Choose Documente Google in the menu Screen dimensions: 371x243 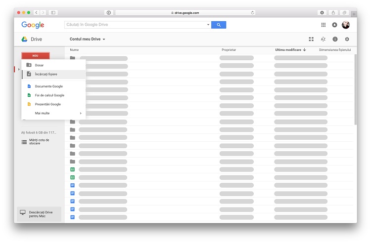pos(48,86)
